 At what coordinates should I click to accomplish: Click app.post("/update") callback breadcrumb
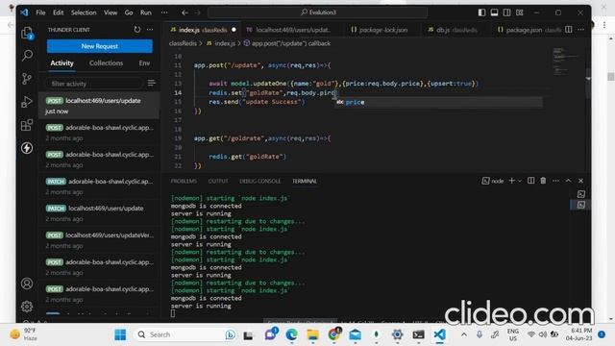tap(291, 43)
